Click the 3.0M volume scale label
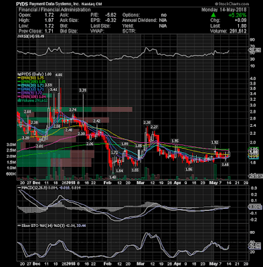The height and width of the screenshot is (267, 263). [11, 145]
